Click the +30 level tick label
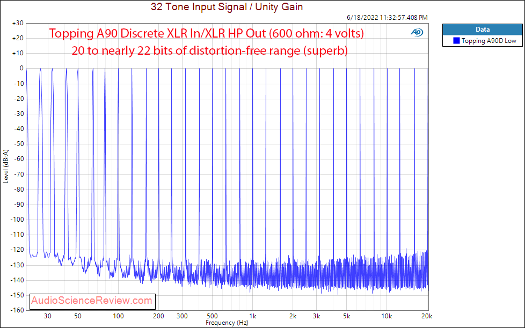The image size is (525, 328). pos(17,23)
